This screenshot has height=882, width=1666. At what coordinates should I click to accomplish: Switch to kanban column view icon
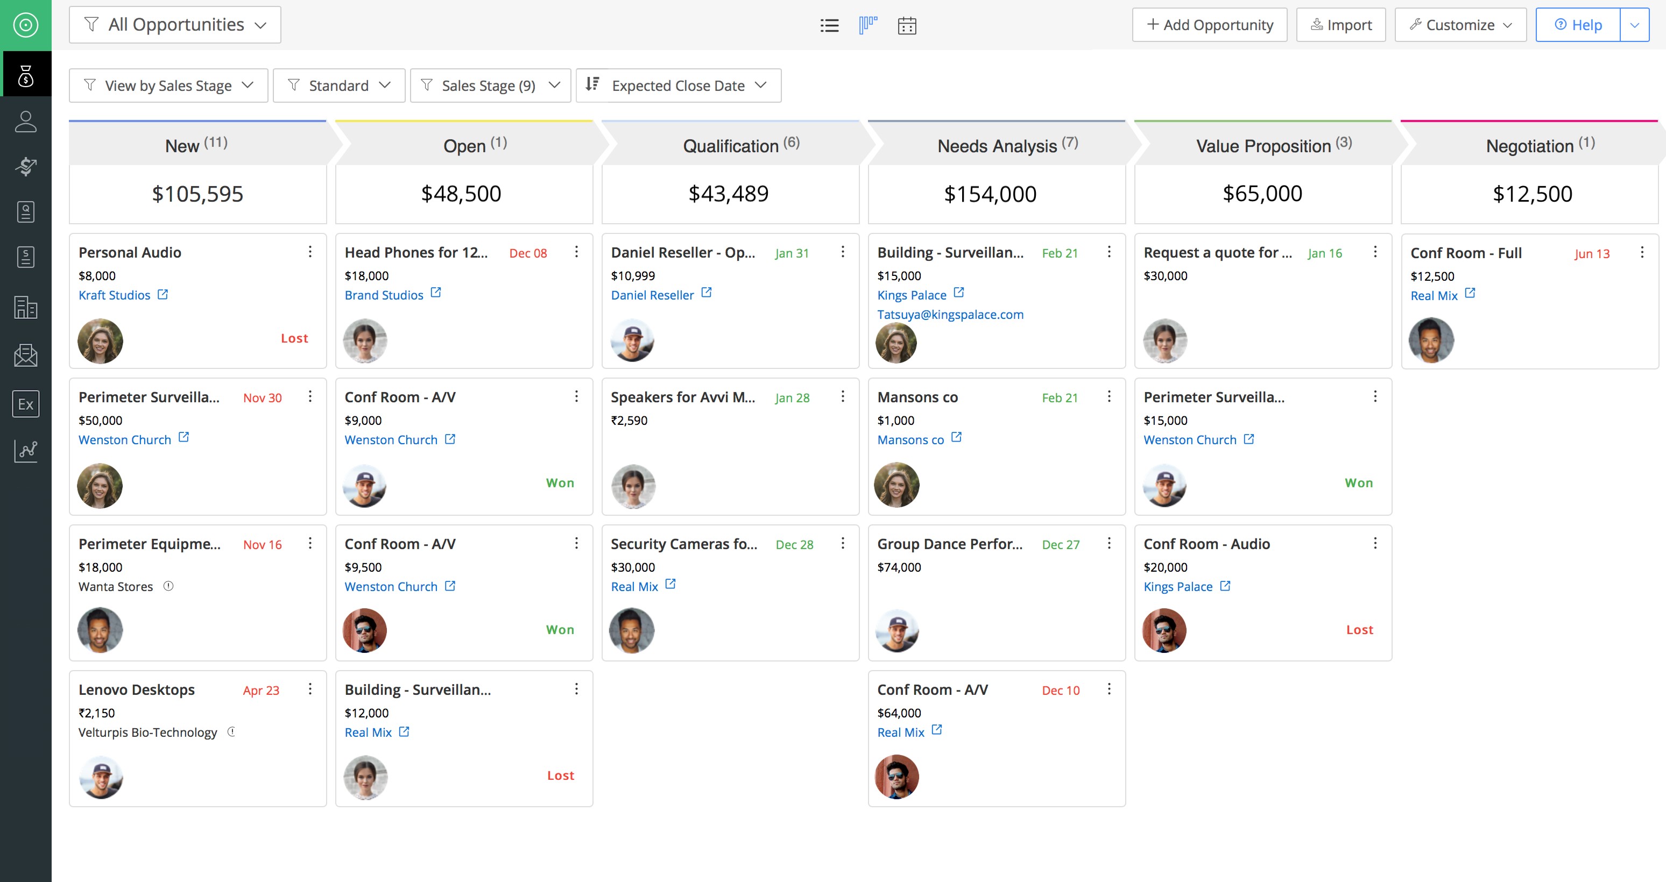(x=868, y=25)
